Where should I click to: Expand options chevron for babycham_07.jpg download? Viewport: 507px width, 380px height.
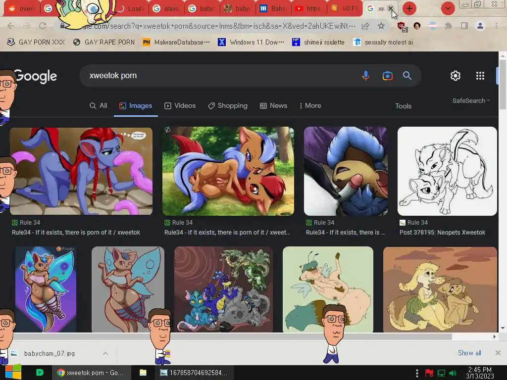pyautogui.click(x=105, y=353)
